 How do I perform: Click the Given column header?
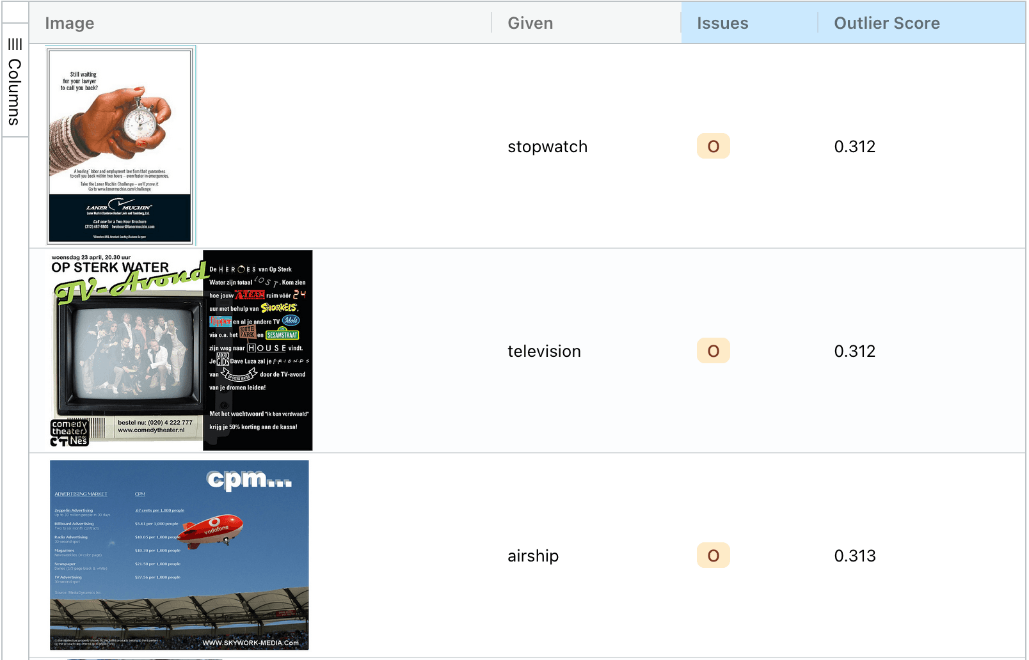530,23
